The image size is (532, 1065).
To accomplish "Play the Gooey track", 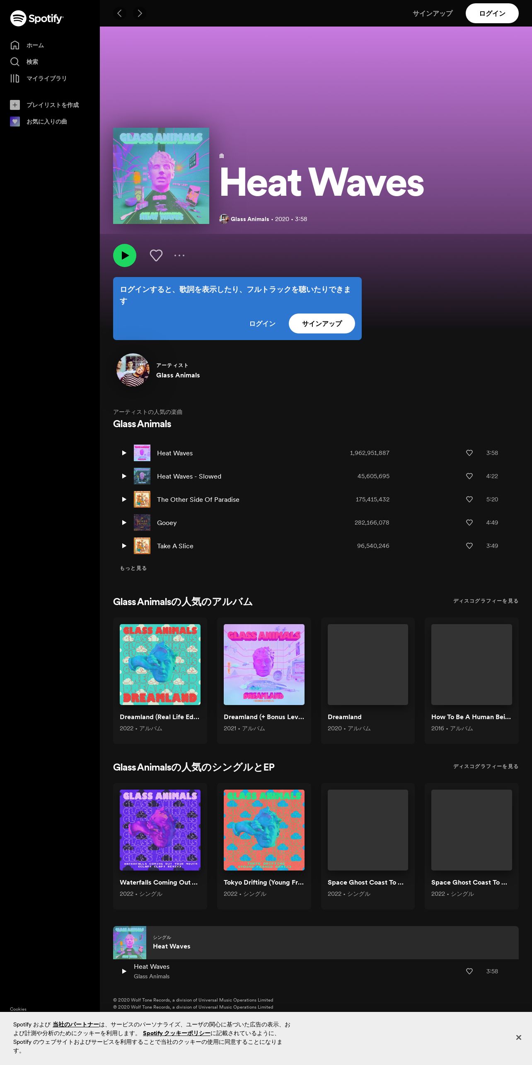I will (x=124, y=523).
